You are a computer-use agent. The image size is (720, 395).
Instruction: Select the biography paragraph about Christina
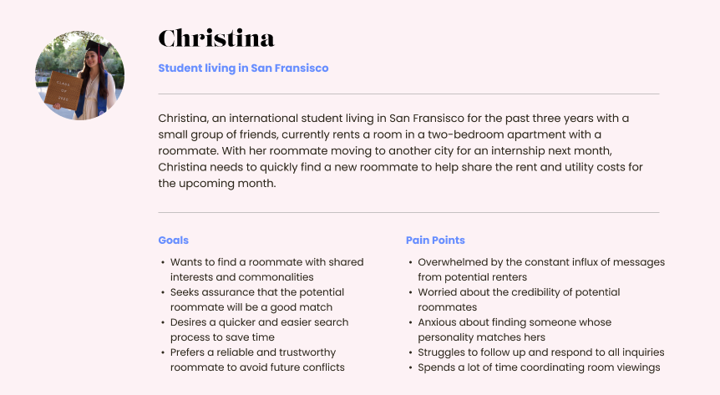(x=400, y=150)
